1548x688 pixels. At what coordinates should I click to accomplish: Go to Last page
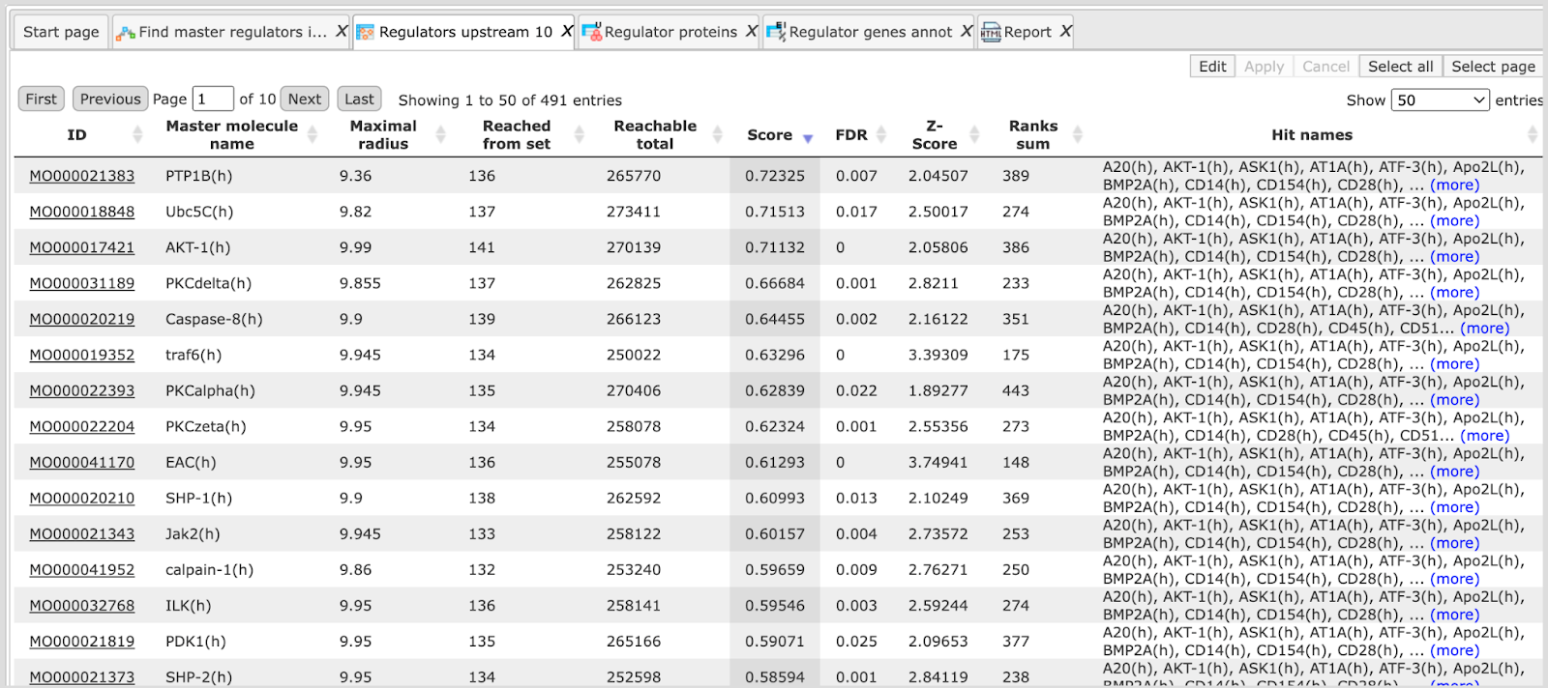click(x=359, y=99)
